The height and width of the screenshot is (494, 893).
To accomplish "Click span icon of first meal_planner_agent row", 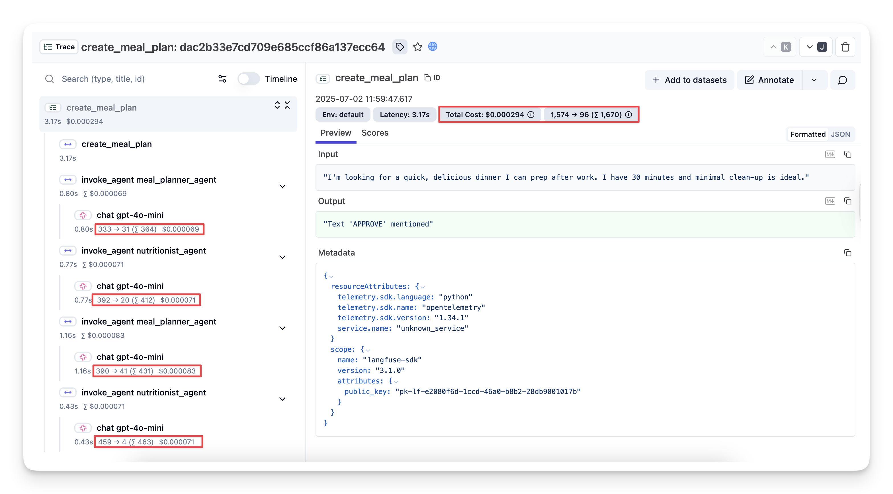I will point(68,180).
